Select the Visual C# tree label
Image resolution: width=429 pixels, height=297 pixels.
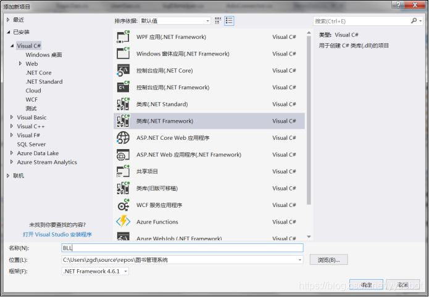click(29, 46)
